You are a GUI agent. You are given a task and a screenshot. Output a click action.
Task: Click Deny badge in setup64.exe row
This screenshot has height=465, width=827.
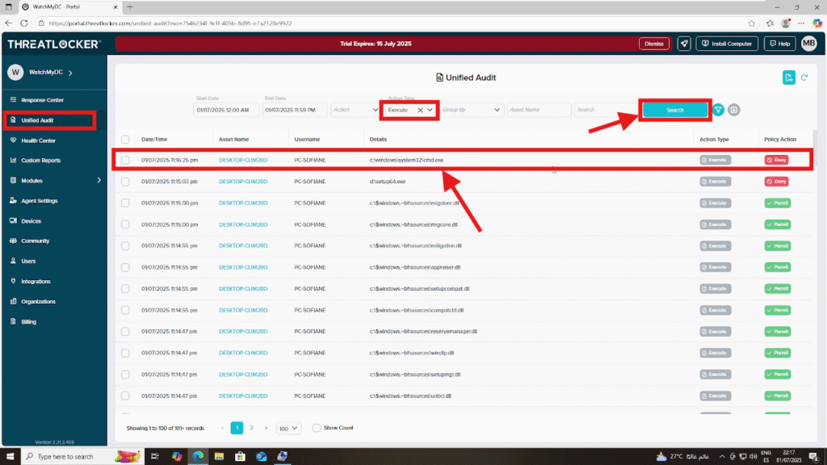(x=776, y=182)
